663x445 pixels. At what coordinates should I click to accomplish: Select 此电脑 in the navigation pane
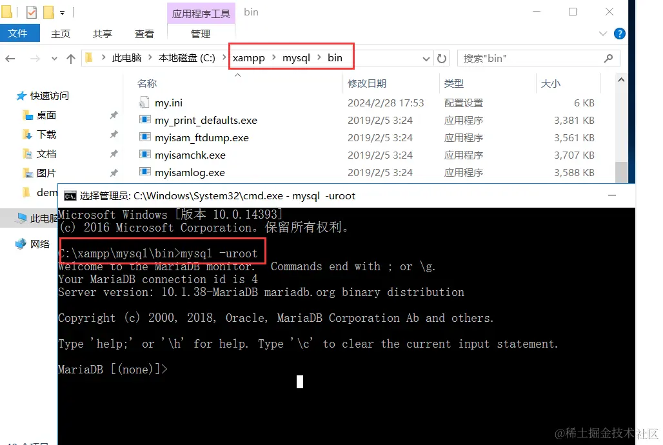(x=43, y=218)
